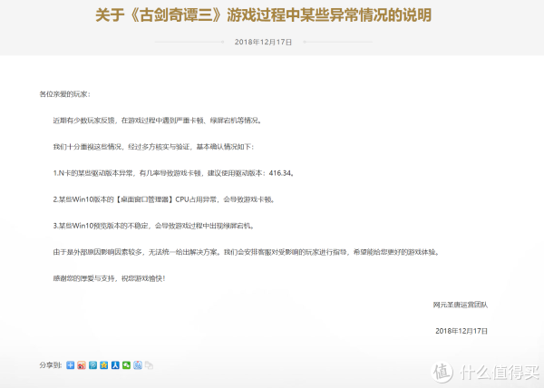The width and height of the screenshot is (544, 388).
Task: Click the title 关于《古剑奇谭三》游戏过程中某些异常情况的说明
Action: click(x=263, y=15)
